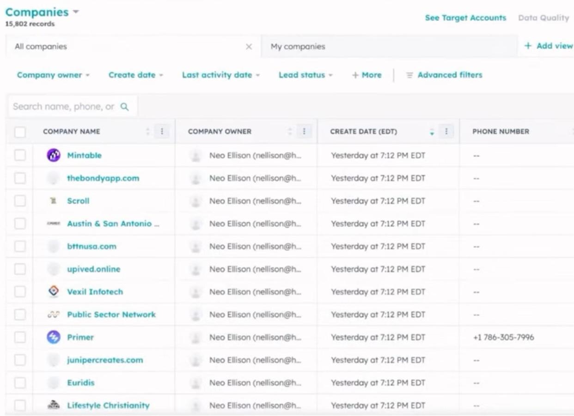This screenshot has height=416, width=574.
Task: Check the Vexil Infotech row checkbox
Action: click(20, 291)
